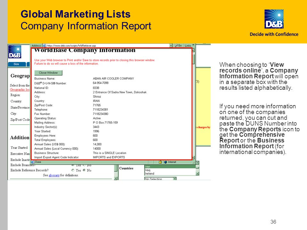Click the Internet zone globe icon in the status bar
Viewport: 307px width, 230px height.
pos(165,162)
